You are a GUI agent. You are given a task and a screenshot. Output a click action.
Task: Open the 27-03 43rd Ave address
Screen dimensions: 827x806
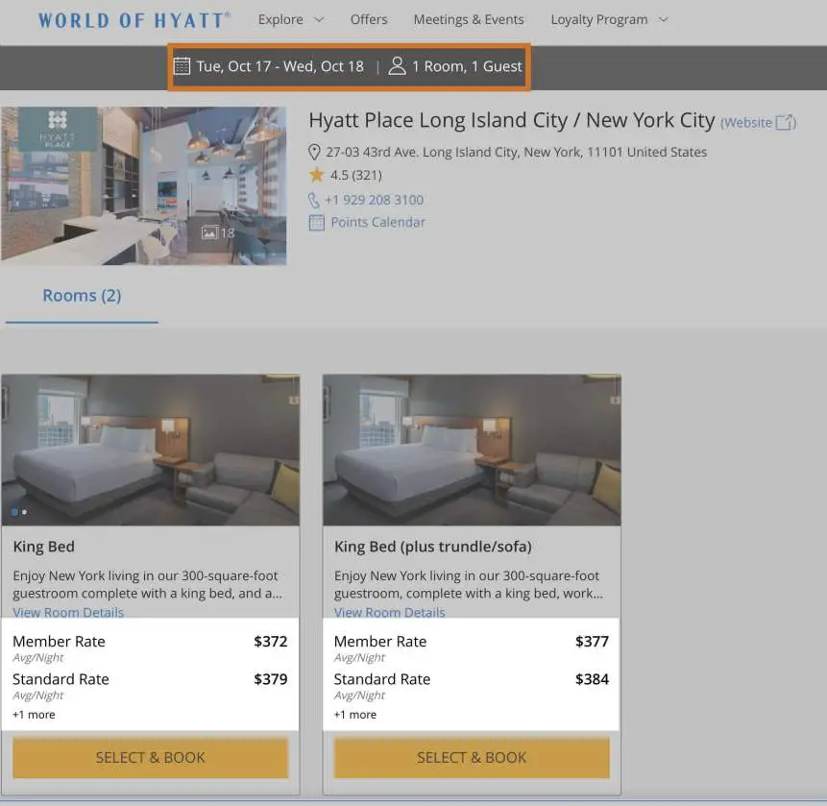coord(516,152)
